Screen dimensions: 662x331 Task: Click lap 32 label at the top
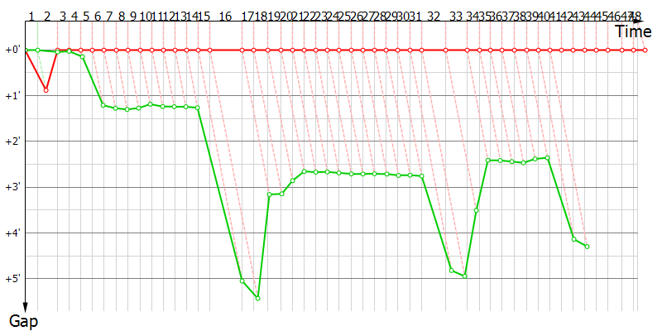click(434, 16)
